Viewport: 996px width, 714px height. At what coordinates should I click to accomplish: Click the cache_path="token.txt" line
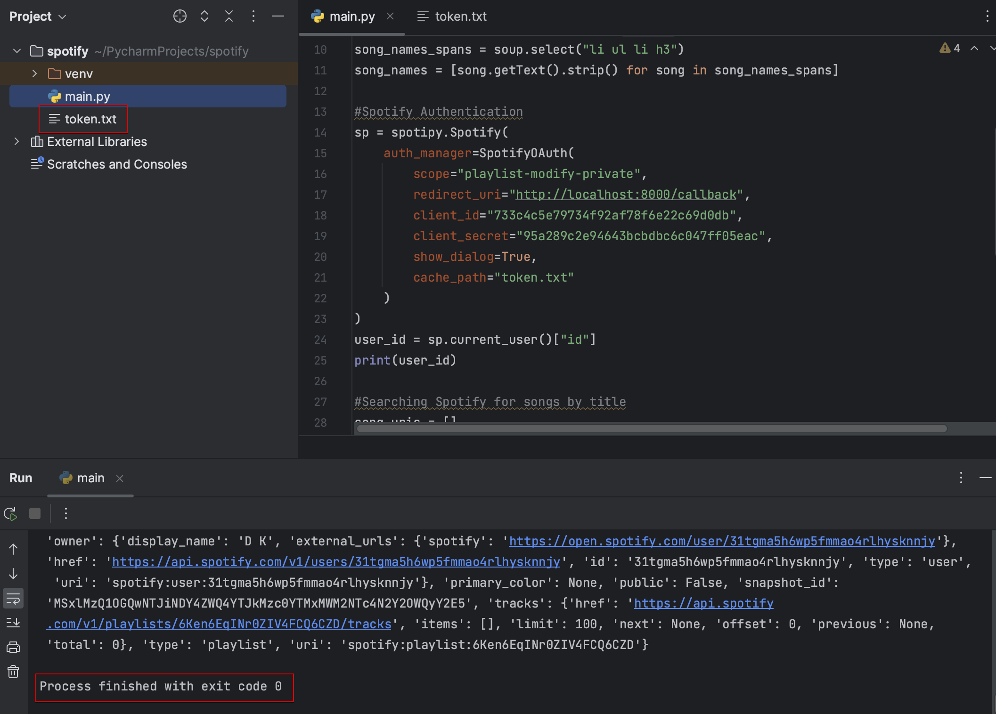(493, 277)
